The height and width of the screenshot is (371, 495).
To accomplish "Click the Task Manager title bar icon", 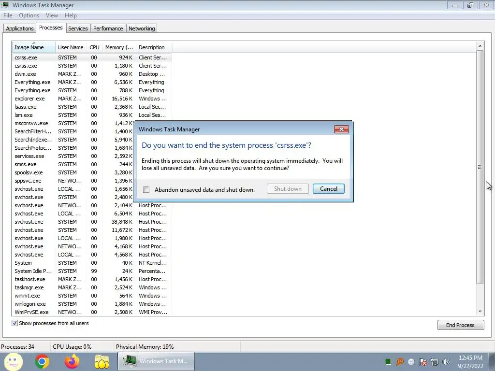I will pos(5,5).
